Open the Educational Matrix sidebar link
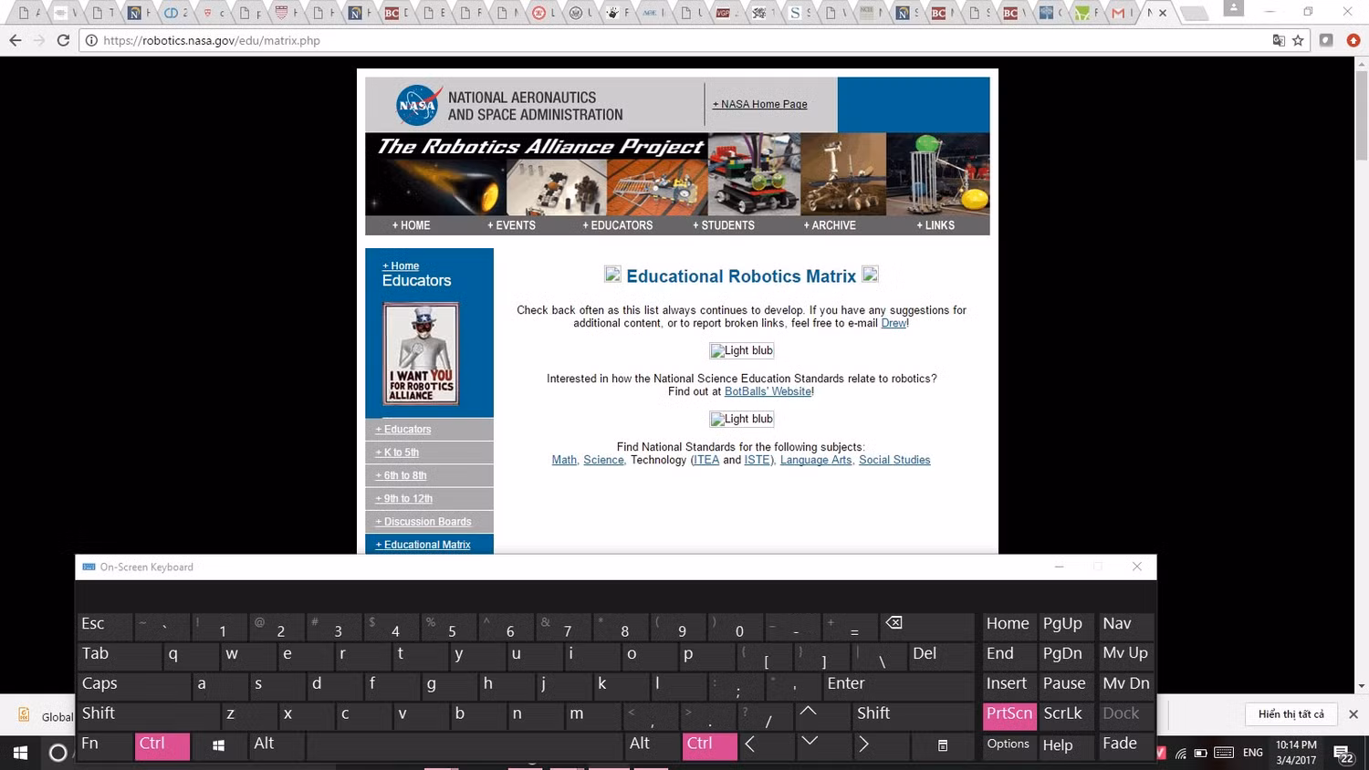 [x=423, y=545]
